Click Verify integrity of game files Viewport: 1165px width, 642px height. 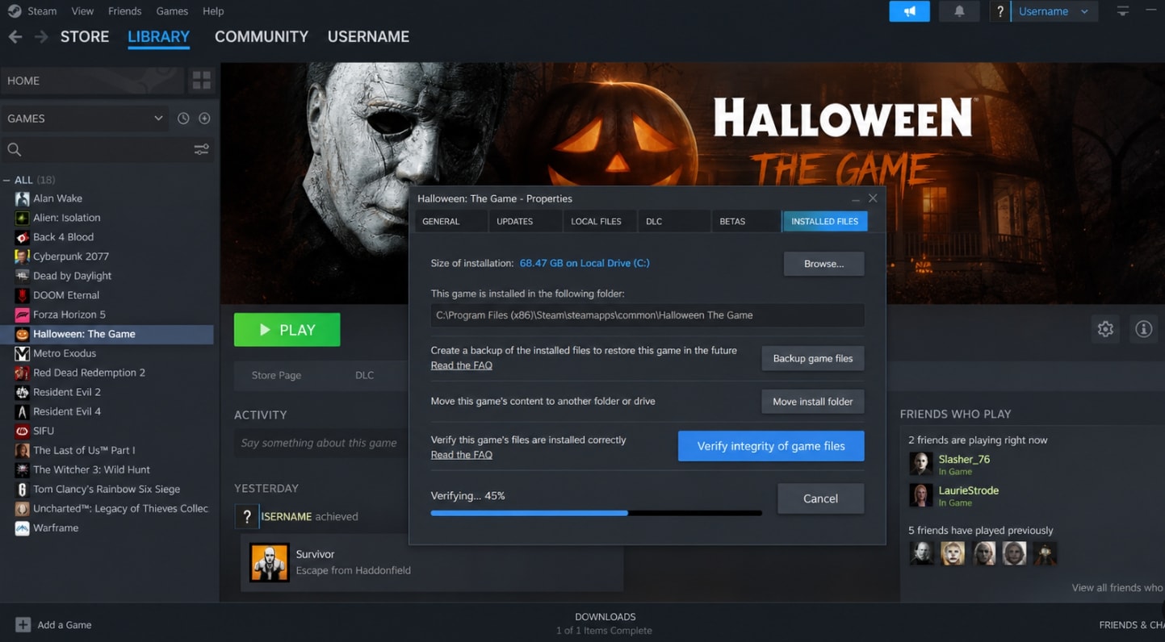tap(771, 446)
